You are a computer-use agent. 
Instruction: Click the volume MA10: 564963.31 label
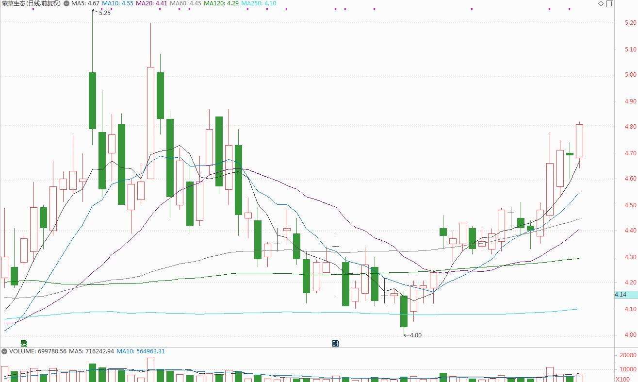coord(141,351)
